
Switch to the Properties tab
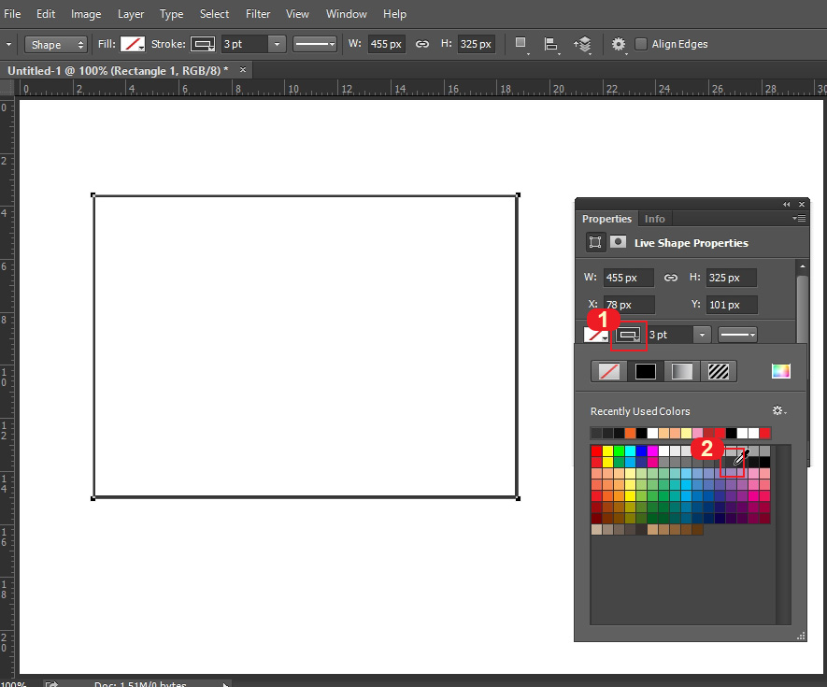click(606, 219)
